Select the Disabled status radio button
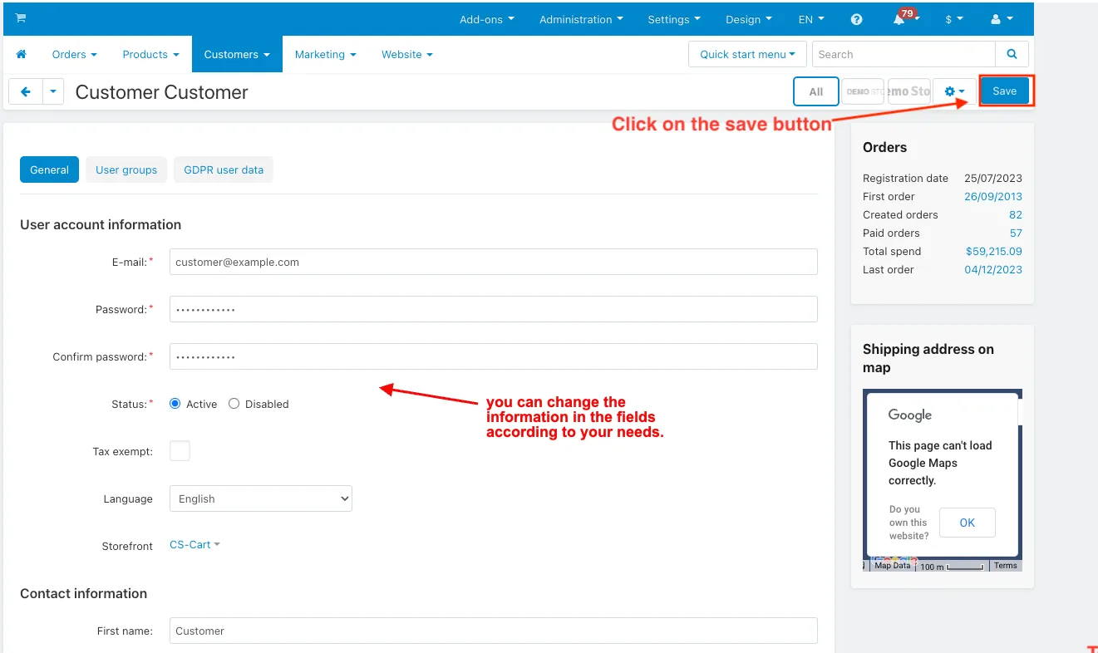Image resolution: width=1098 pixels, height=653 pixels. 234,404
